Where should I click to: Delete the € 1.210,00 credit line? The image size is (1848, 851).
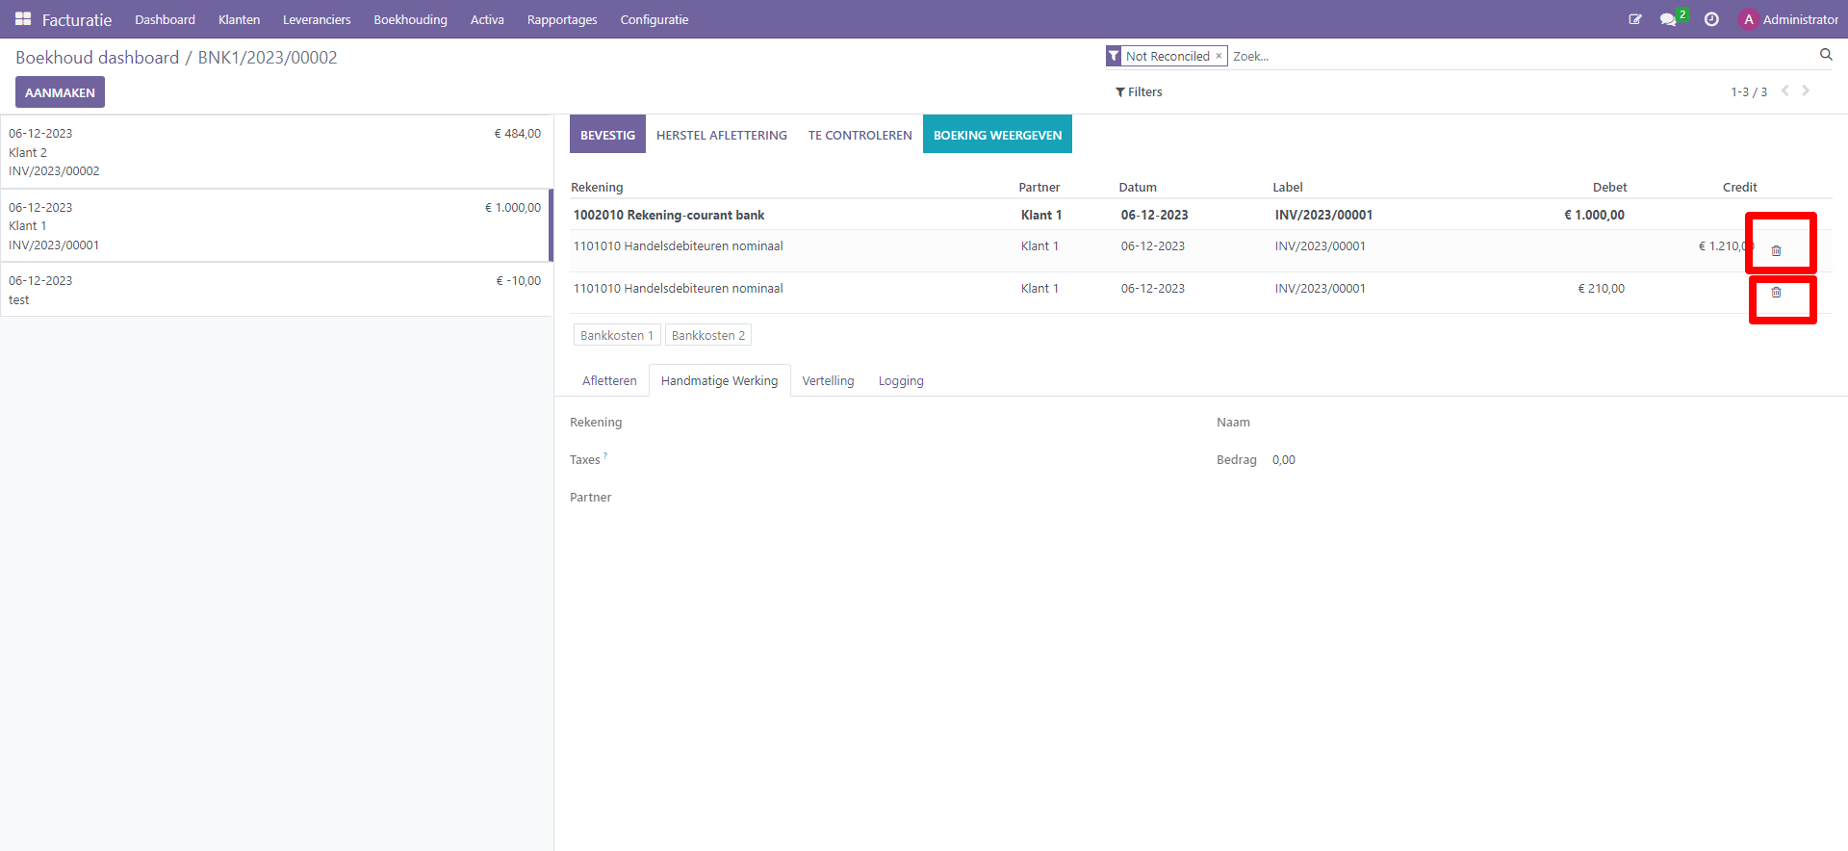[x=1776, y=250]
